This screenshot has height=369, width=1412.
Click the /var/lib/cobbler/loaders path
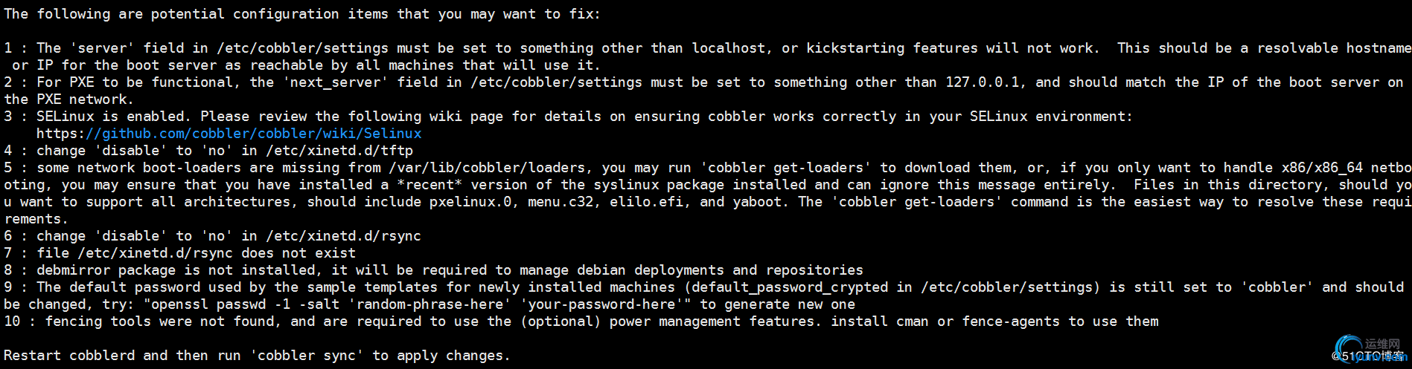pyautogui.click(x=487, y=168)
